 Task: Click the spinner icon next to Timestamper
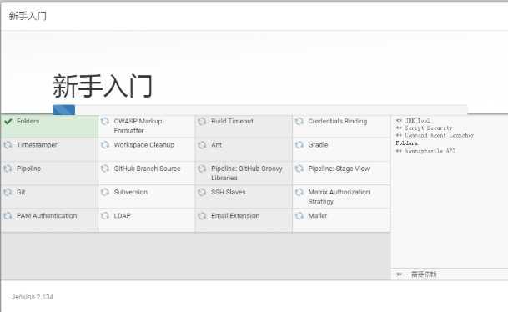point(8,145)
